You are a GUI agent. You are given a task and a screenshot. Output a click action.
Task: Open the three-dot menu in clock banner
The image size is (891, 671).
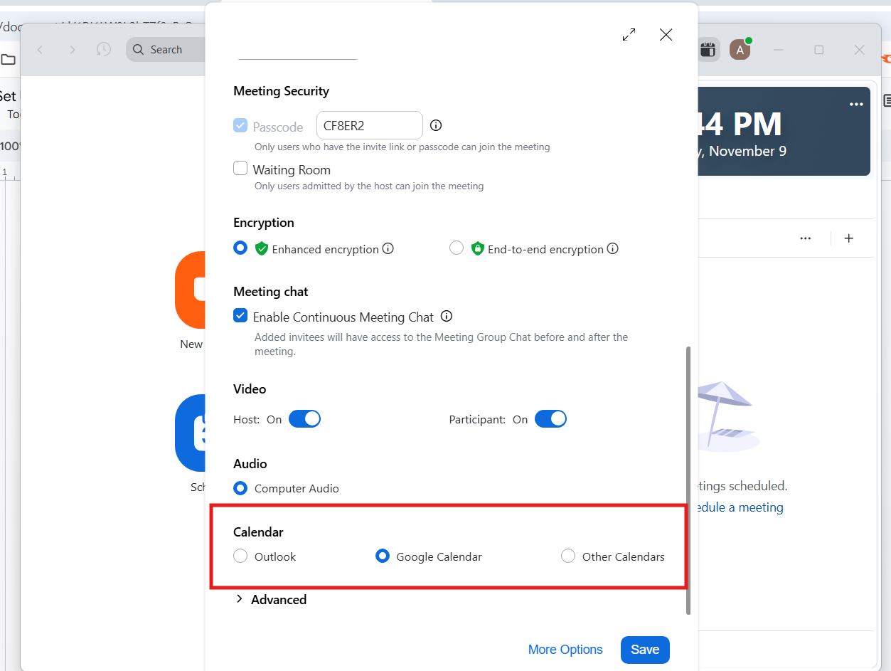click(855, 105)
